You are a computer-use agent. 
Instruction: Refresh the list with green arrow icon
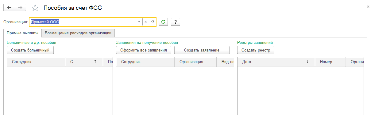(x=163, y=22)
